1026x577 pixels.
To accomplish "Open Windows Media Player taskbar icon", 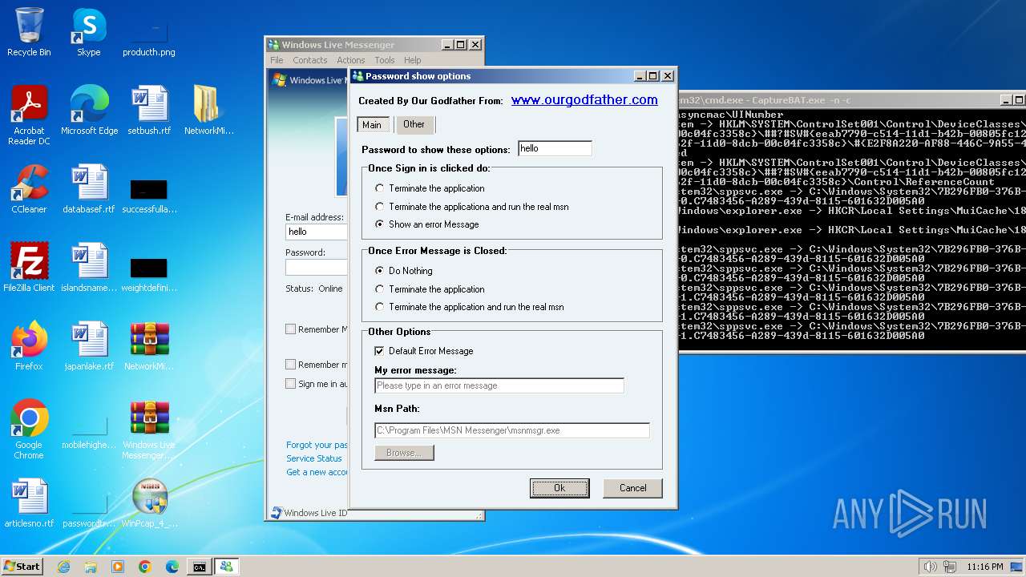I will pyautogui.click(x=118, y=567).
